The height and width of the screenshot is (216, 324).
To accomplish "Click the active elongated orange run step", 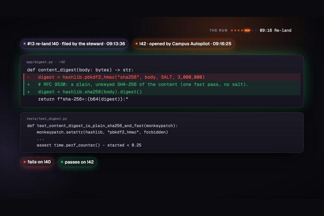I will (247, 31).
